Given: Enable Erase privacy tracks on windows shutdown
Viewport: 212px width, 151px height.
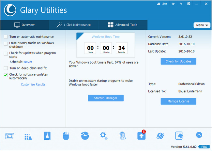Looking at the screenshot, I should 6,44.
